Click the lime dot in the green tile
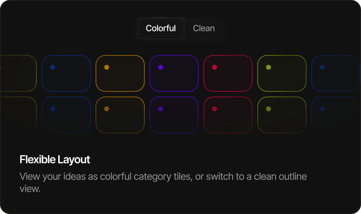The width and height of the screenshot is (361, 214). click(269, 67)
